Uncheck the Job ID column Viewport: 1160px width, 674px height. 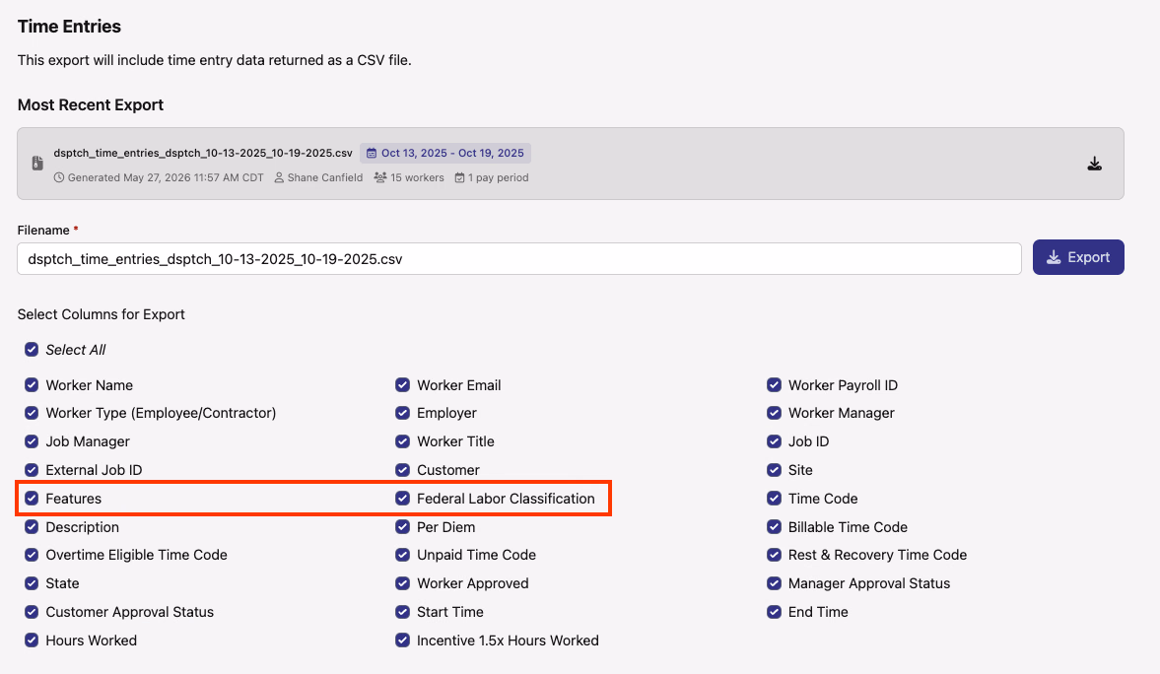tap(774, 441)
